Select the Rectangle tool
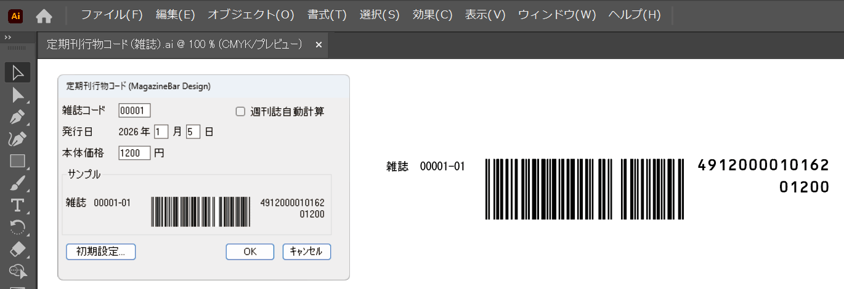 [x=17, y=161]
